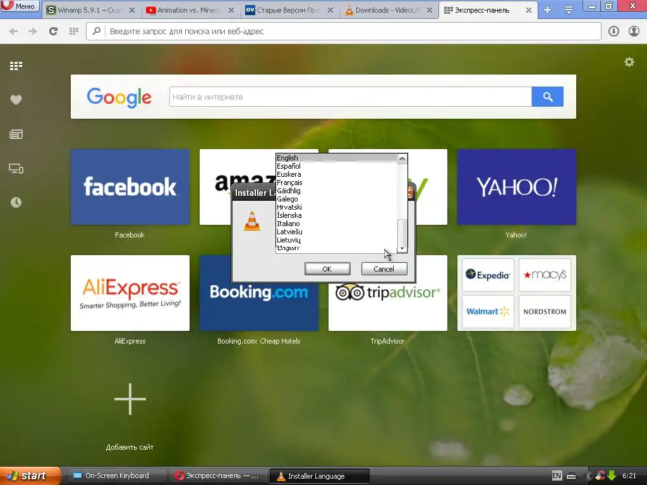
Task: Open a new tab with plus icon
Action: click(548, 10)
